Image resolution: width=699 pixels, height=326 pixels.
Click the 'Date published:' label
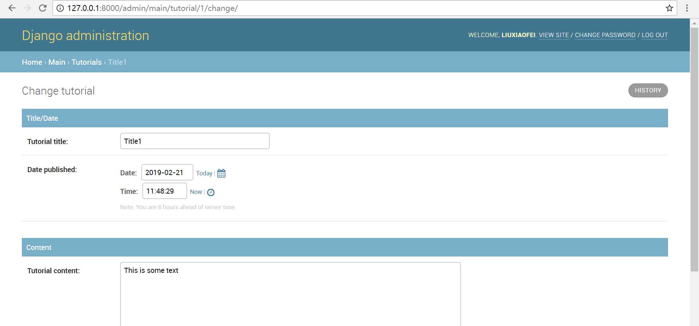(52, 170)
